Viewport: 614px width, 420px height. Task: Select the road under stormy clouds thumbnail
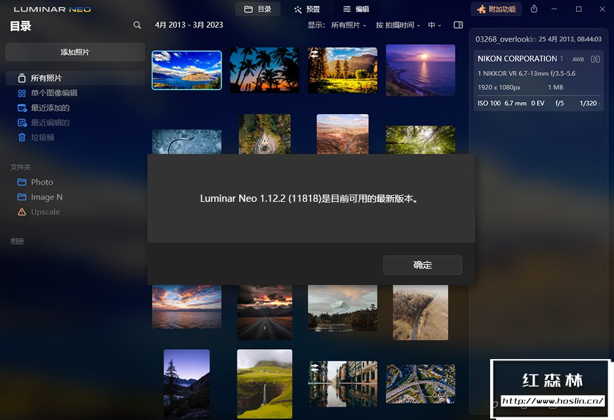pyautogui.click(x=264, y=313)
